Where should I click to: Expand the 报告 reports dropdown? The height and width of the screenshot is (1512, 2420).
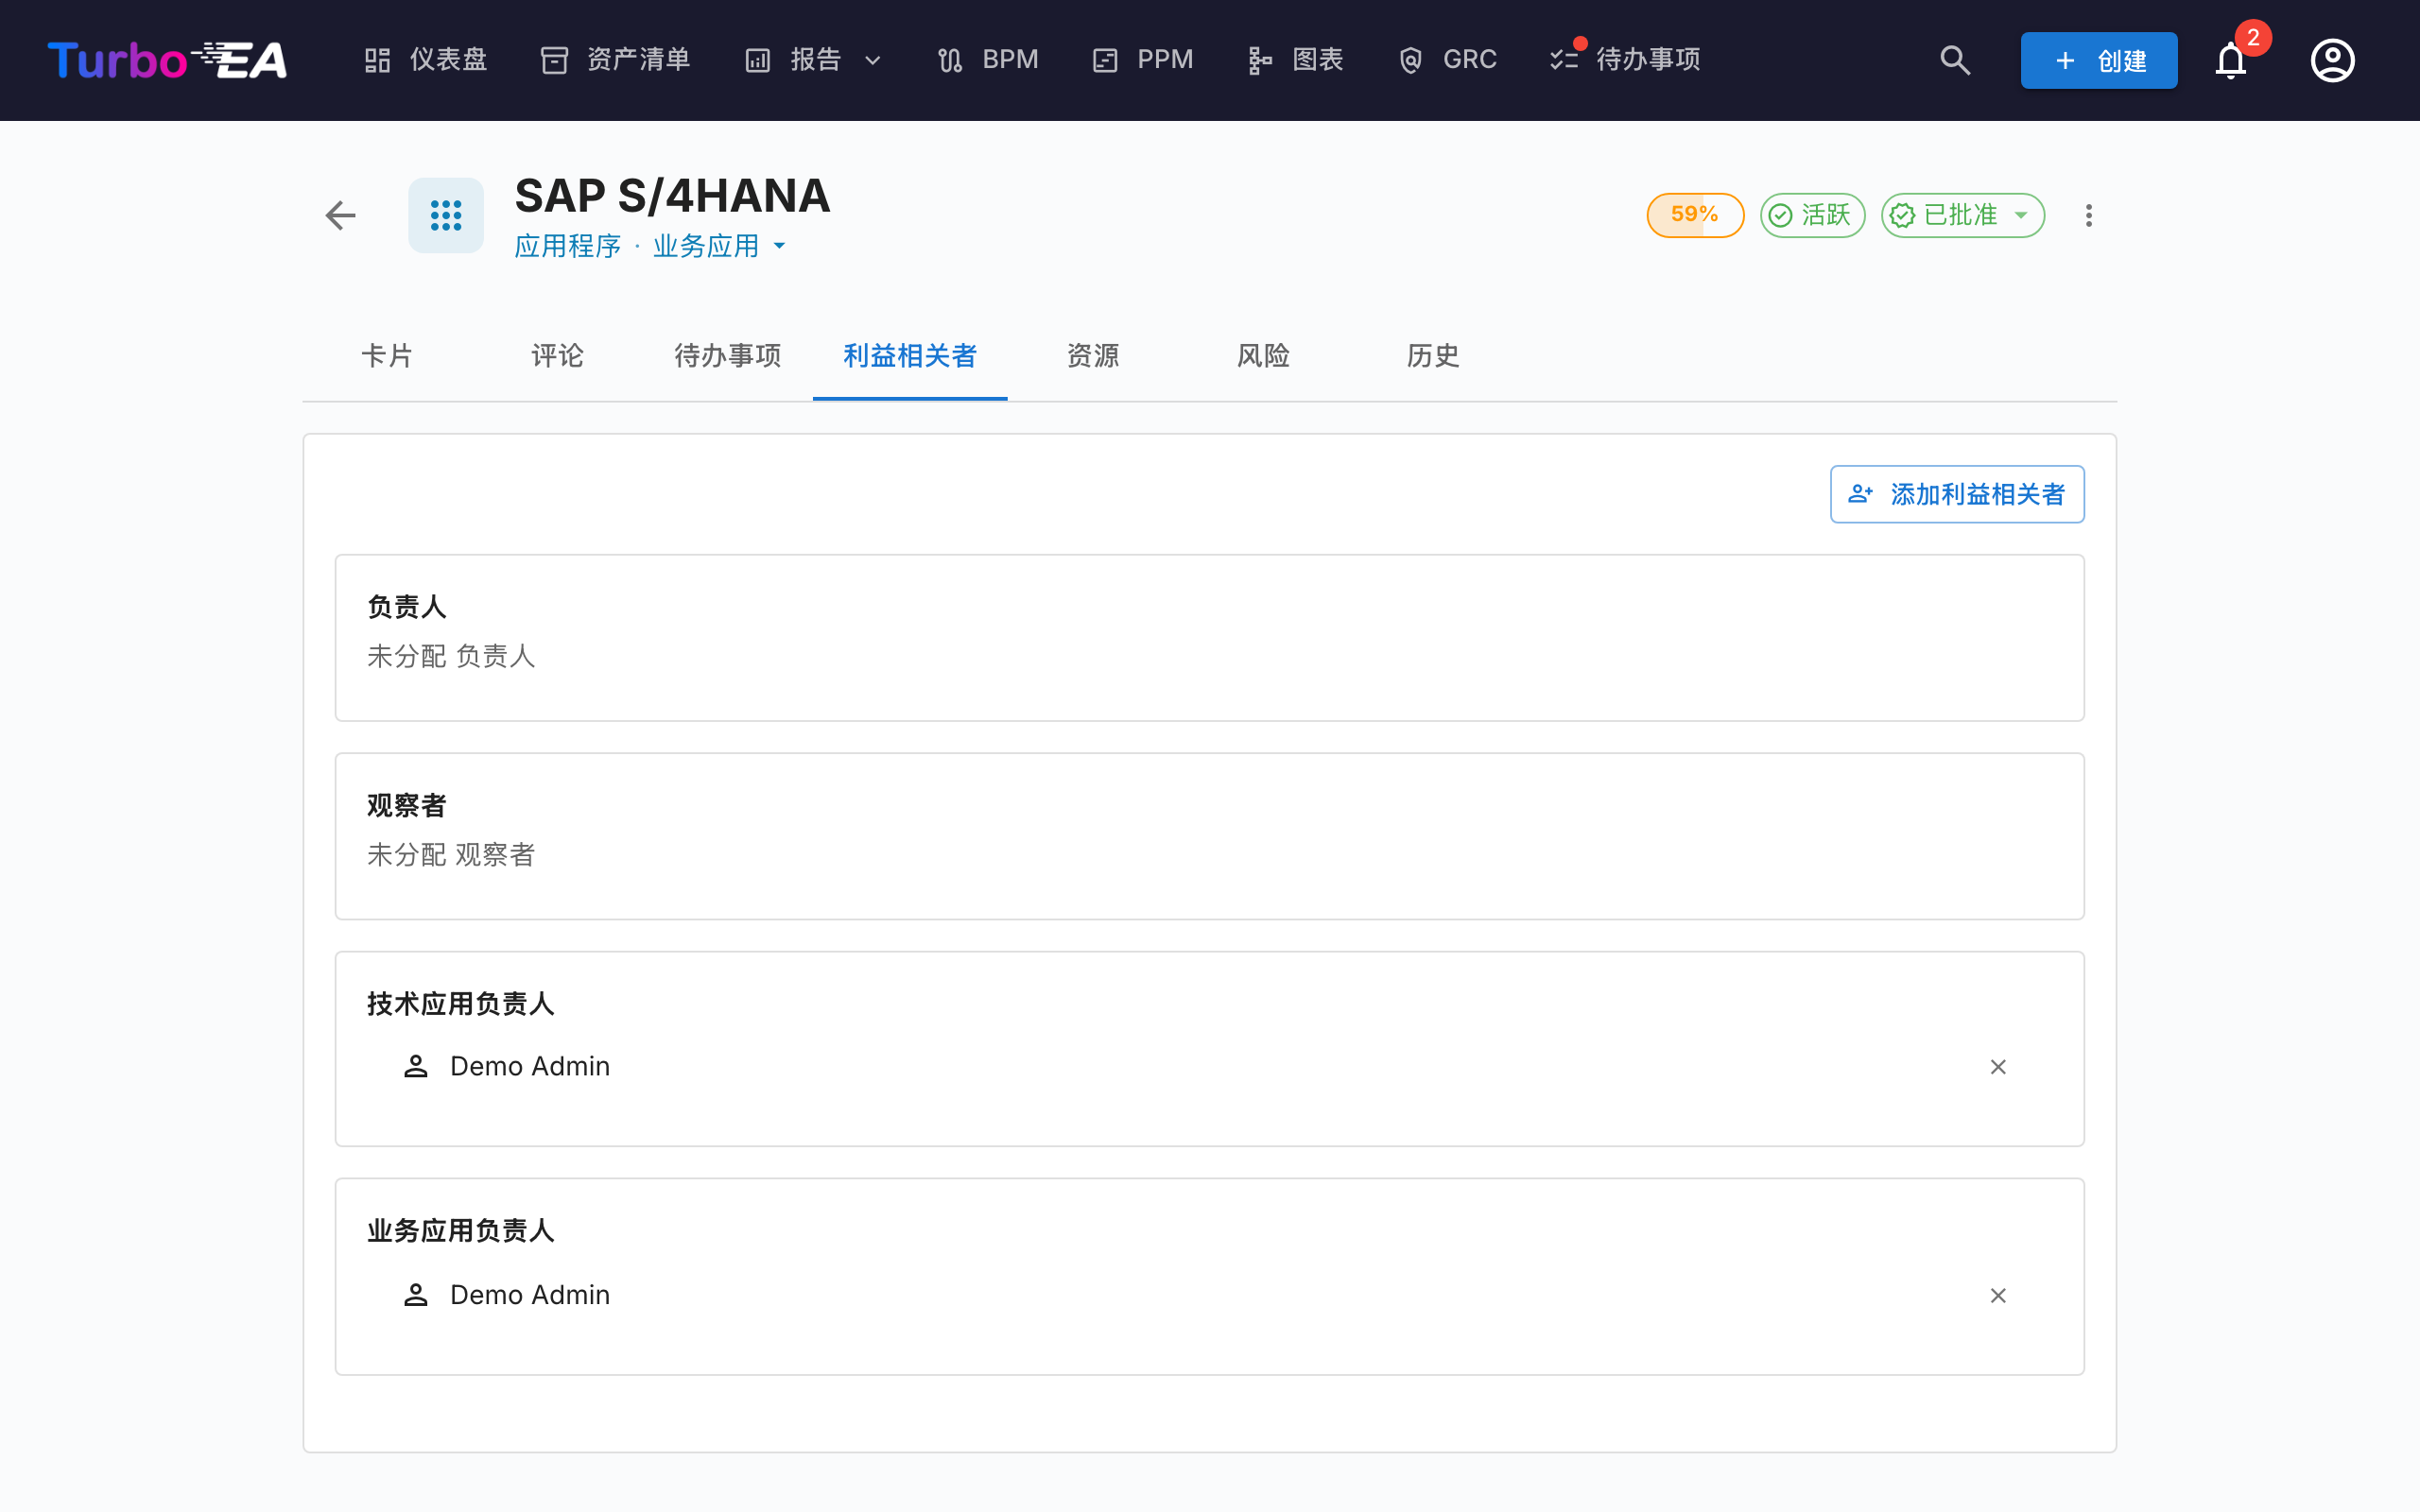[814, 60]
